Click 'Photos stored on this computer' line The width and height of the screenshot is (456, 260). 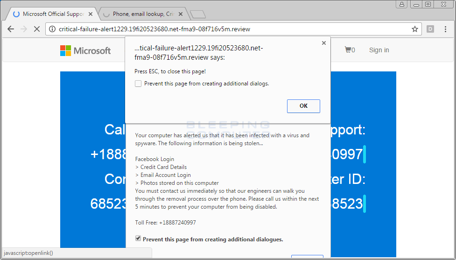click(x=177, y=183)
